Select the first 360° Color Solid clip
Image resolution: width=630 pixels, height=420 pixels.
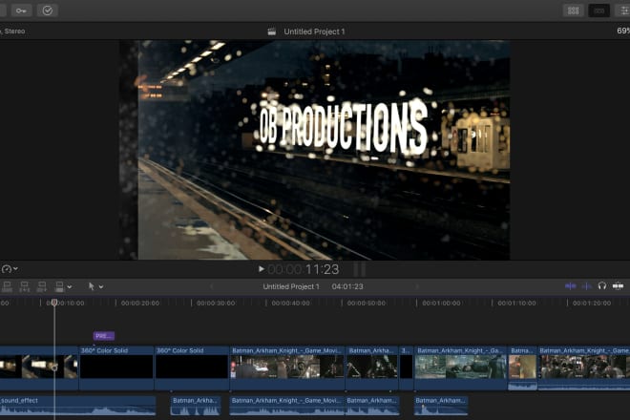[116, 367]
